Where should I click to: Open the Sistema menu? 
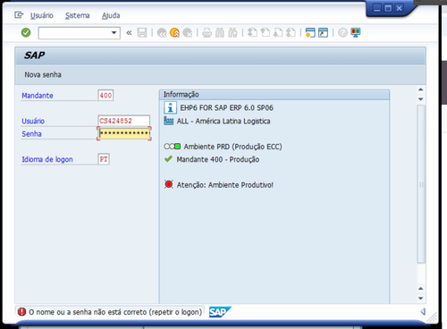78,15
